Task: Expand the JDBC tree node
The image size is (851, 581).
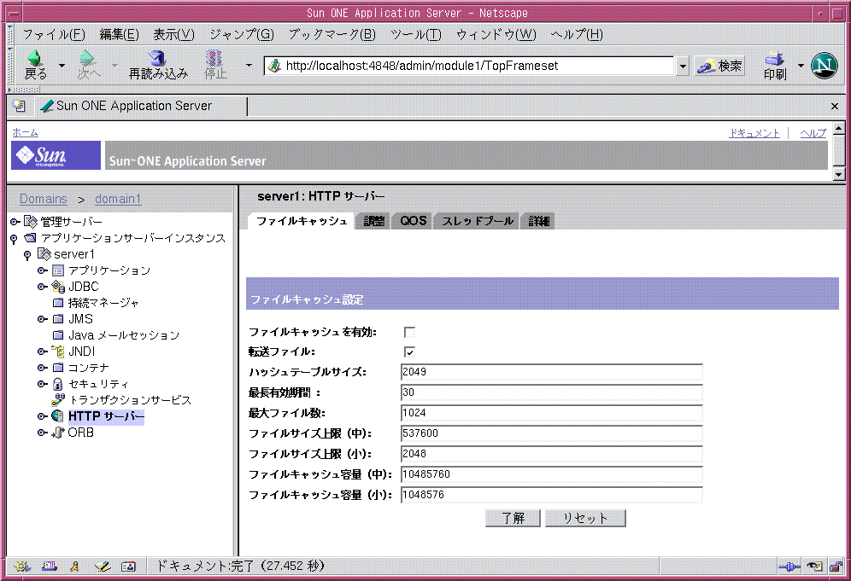Action: (x=43, y=286)
